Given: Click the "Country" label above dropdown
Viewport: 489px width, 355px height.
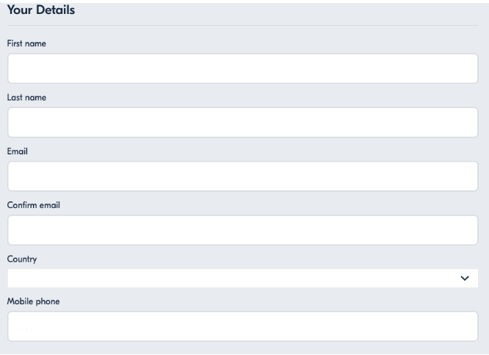Looking at the screenshot, I should 22,259.
